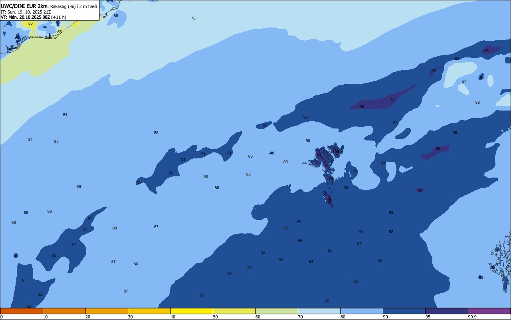Click the legend tick label '70'
This screenshot has width=511, height=320.
tap(300, 317)
